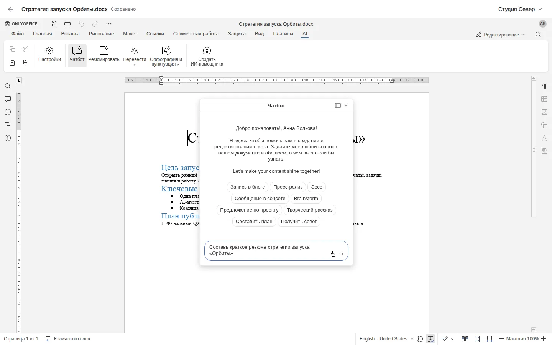Click the fit to page icon

click(x=477, y=339)
